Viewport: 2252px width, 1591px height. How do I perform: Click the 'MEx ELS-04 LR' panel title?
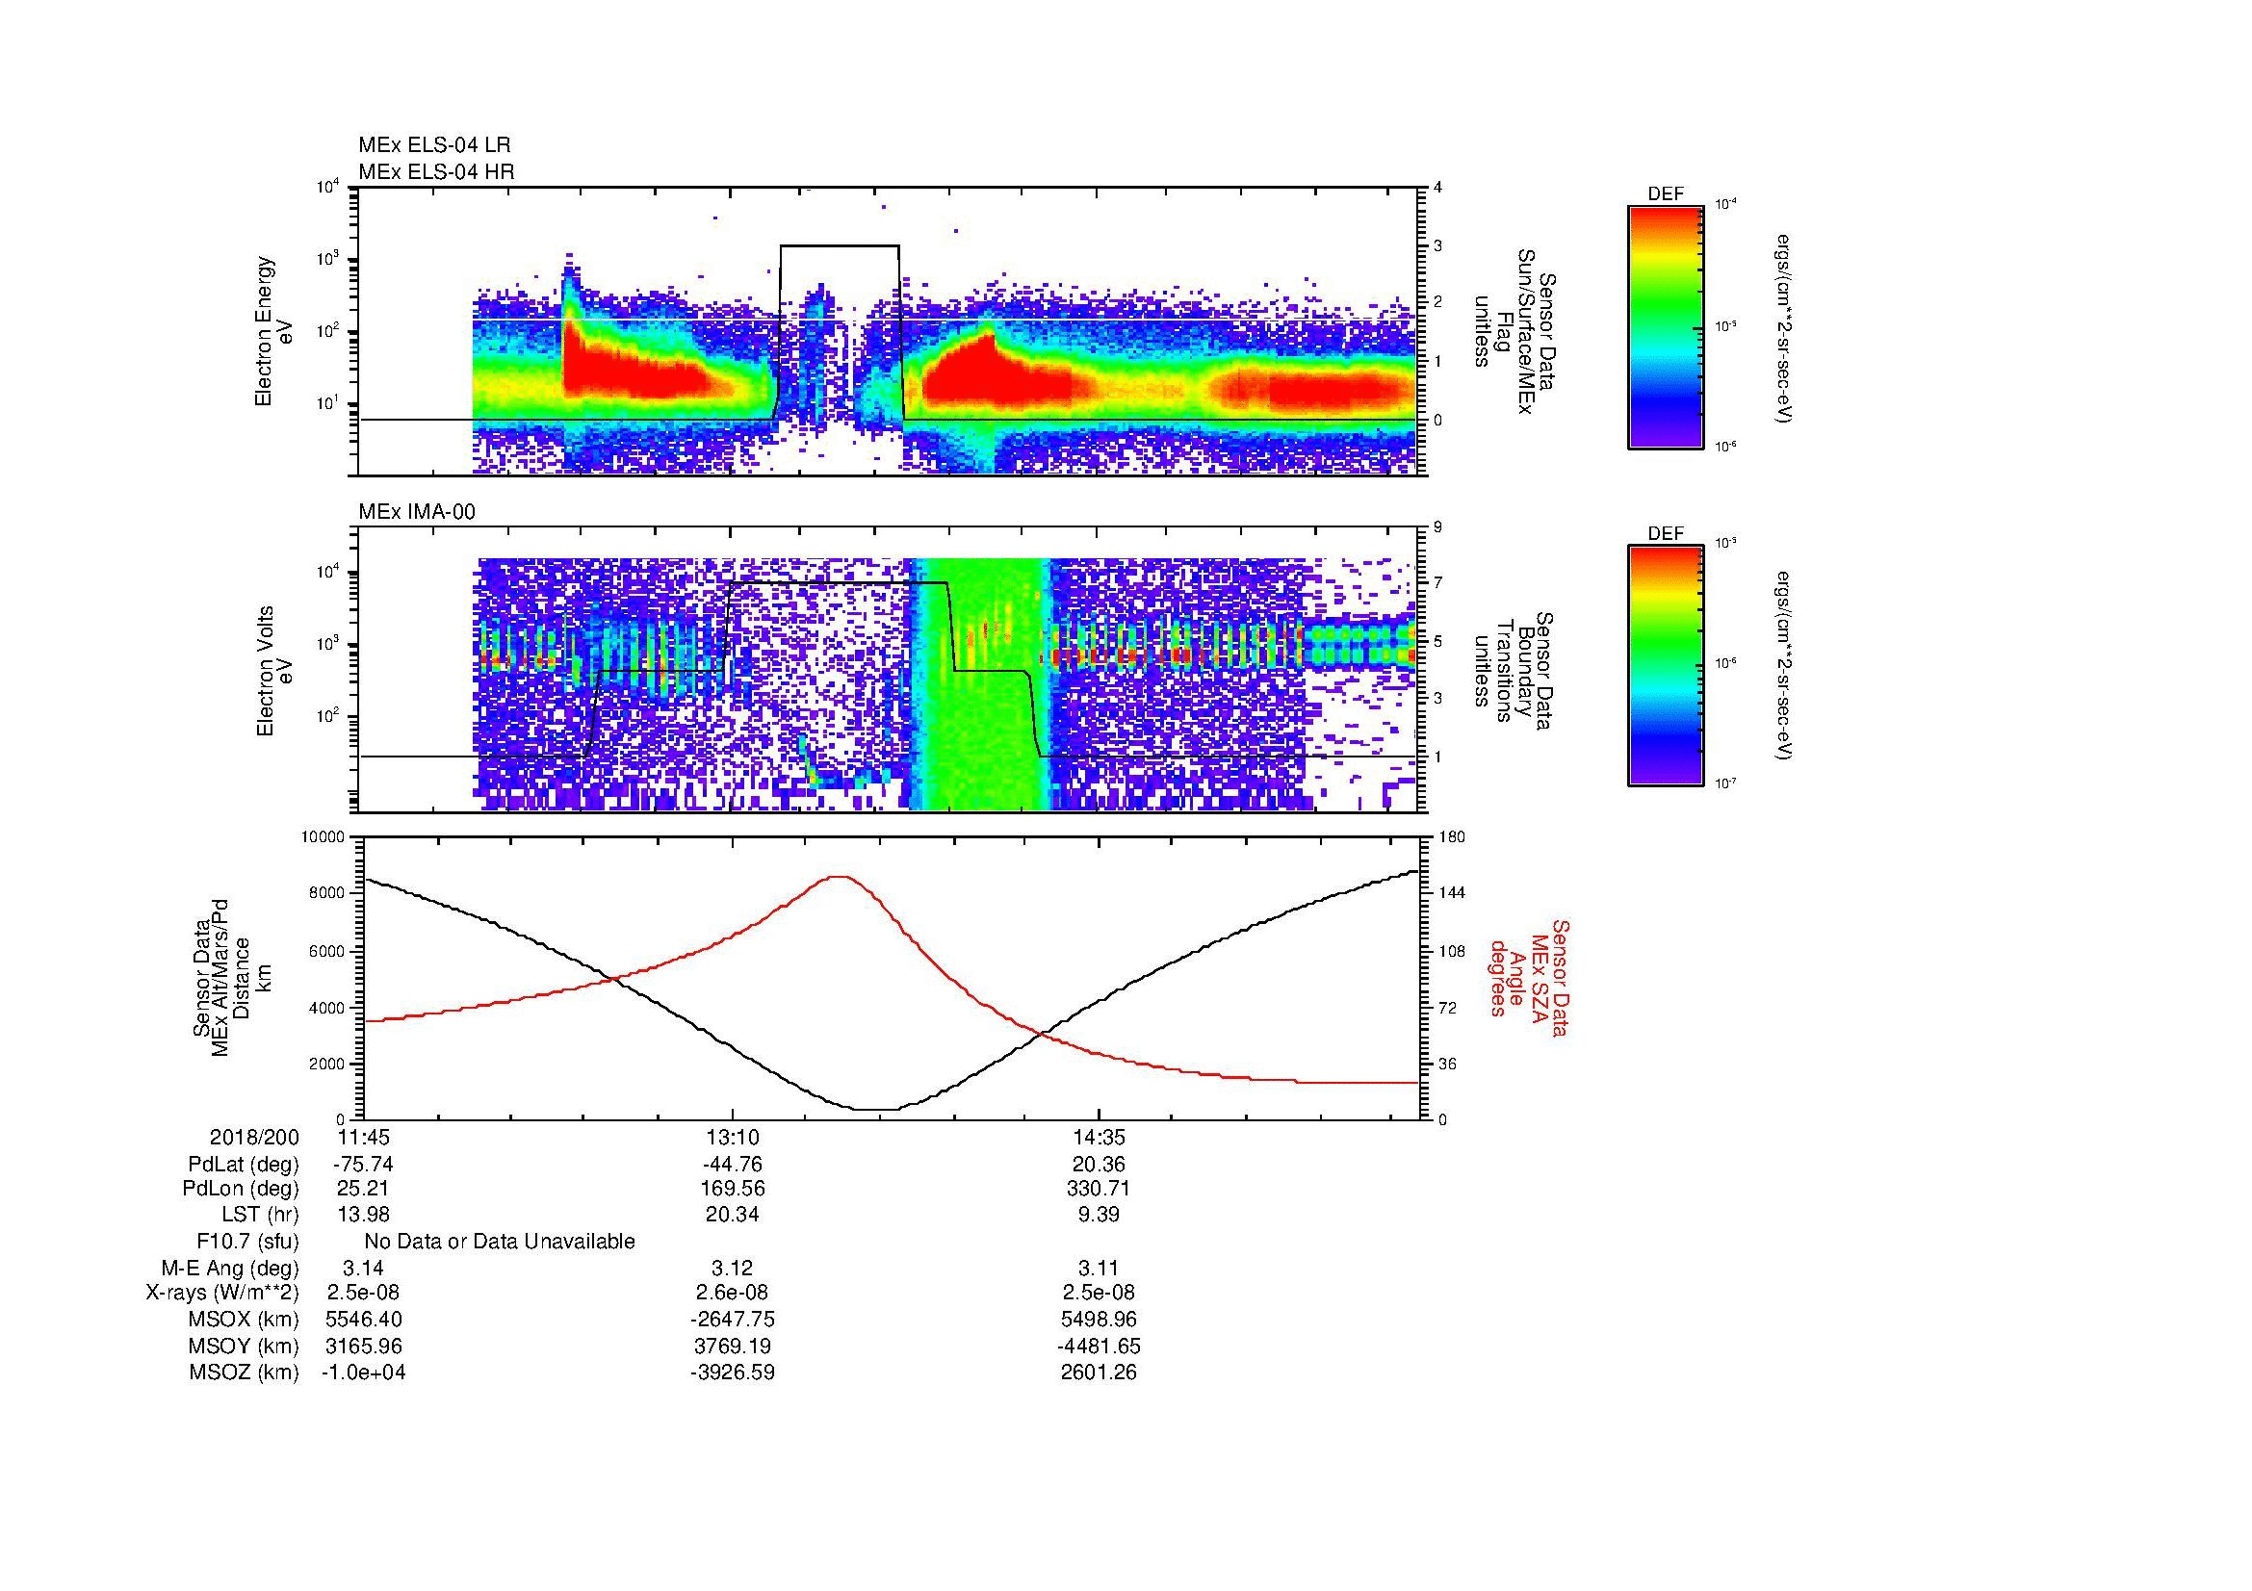(434, 145)
